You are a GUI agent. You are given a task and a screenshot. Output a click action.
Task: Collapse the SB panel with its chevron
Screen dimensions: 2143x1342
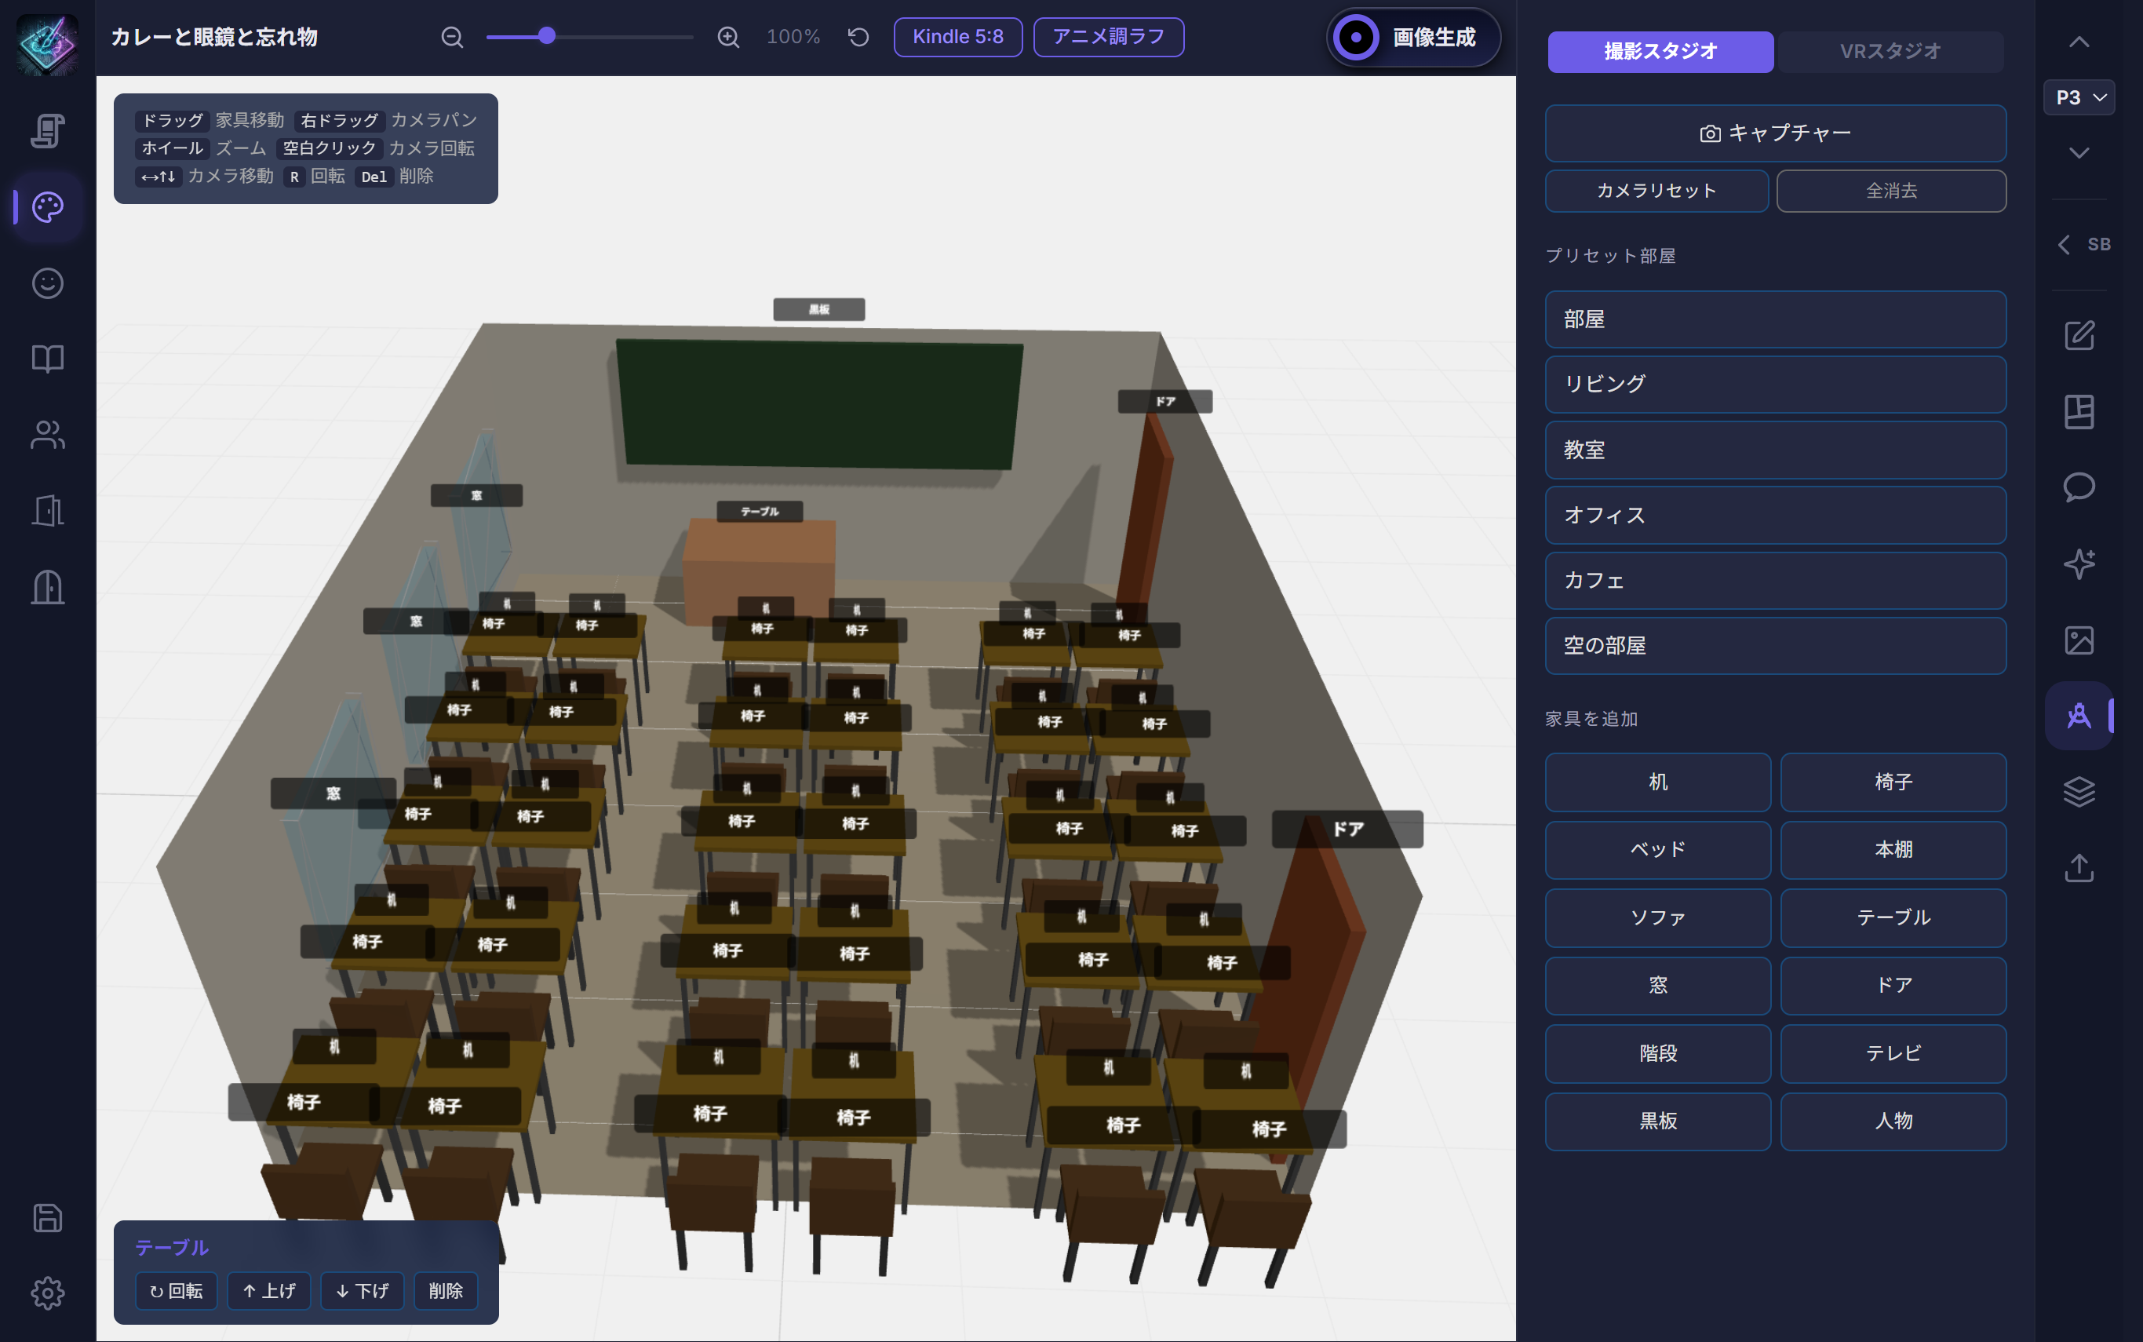pos(2065,244)
